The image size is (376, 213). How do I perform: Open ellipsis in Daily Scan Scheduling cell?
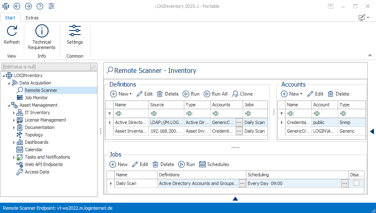(x=345, y=183)
